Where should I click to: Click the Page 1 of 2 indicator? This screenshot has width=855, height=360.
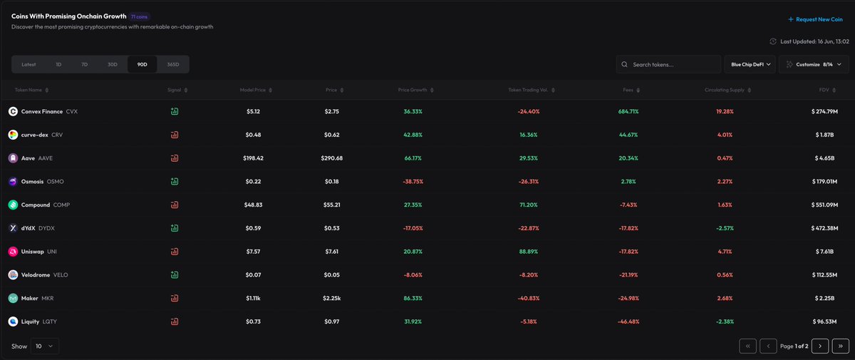coord(794,346)
